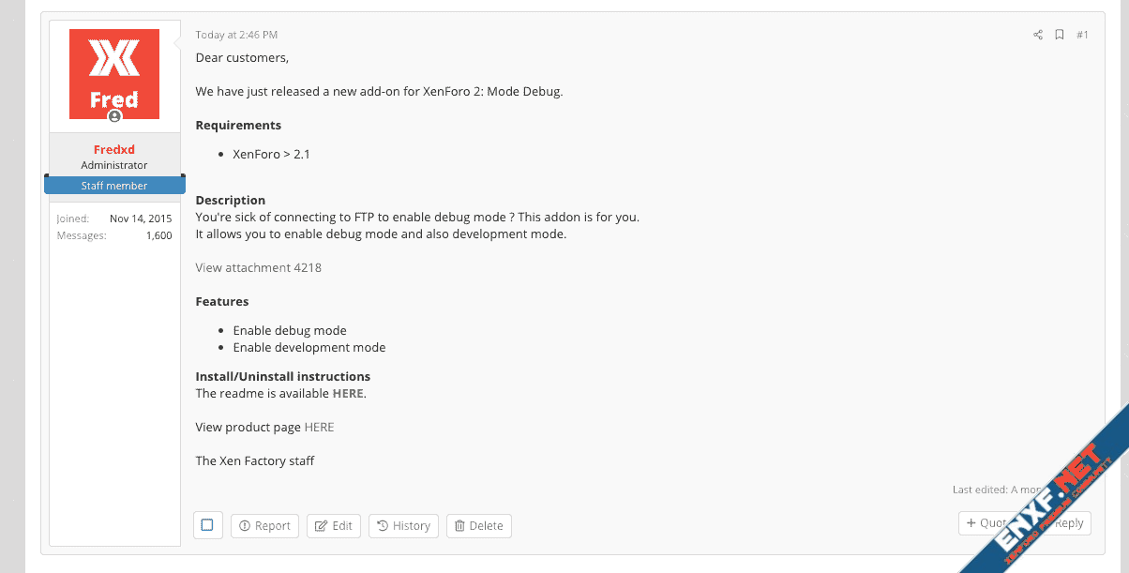Edit the post
This screenshot has height=573, width=1129.
(x=334, y=526)
